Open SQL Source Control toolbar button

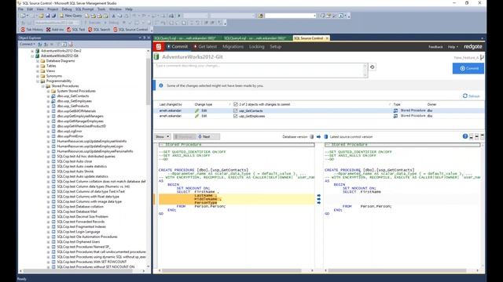[x=130, y=30]
